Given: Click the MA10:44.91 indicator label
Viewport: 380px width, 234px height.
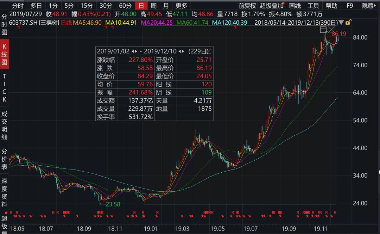Looking at the screenshot, I should pyautogui.click(x=121, y=23).
